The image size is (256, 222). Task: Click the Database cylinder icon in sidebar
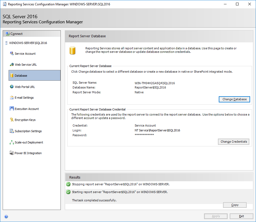tap(12, 75)
